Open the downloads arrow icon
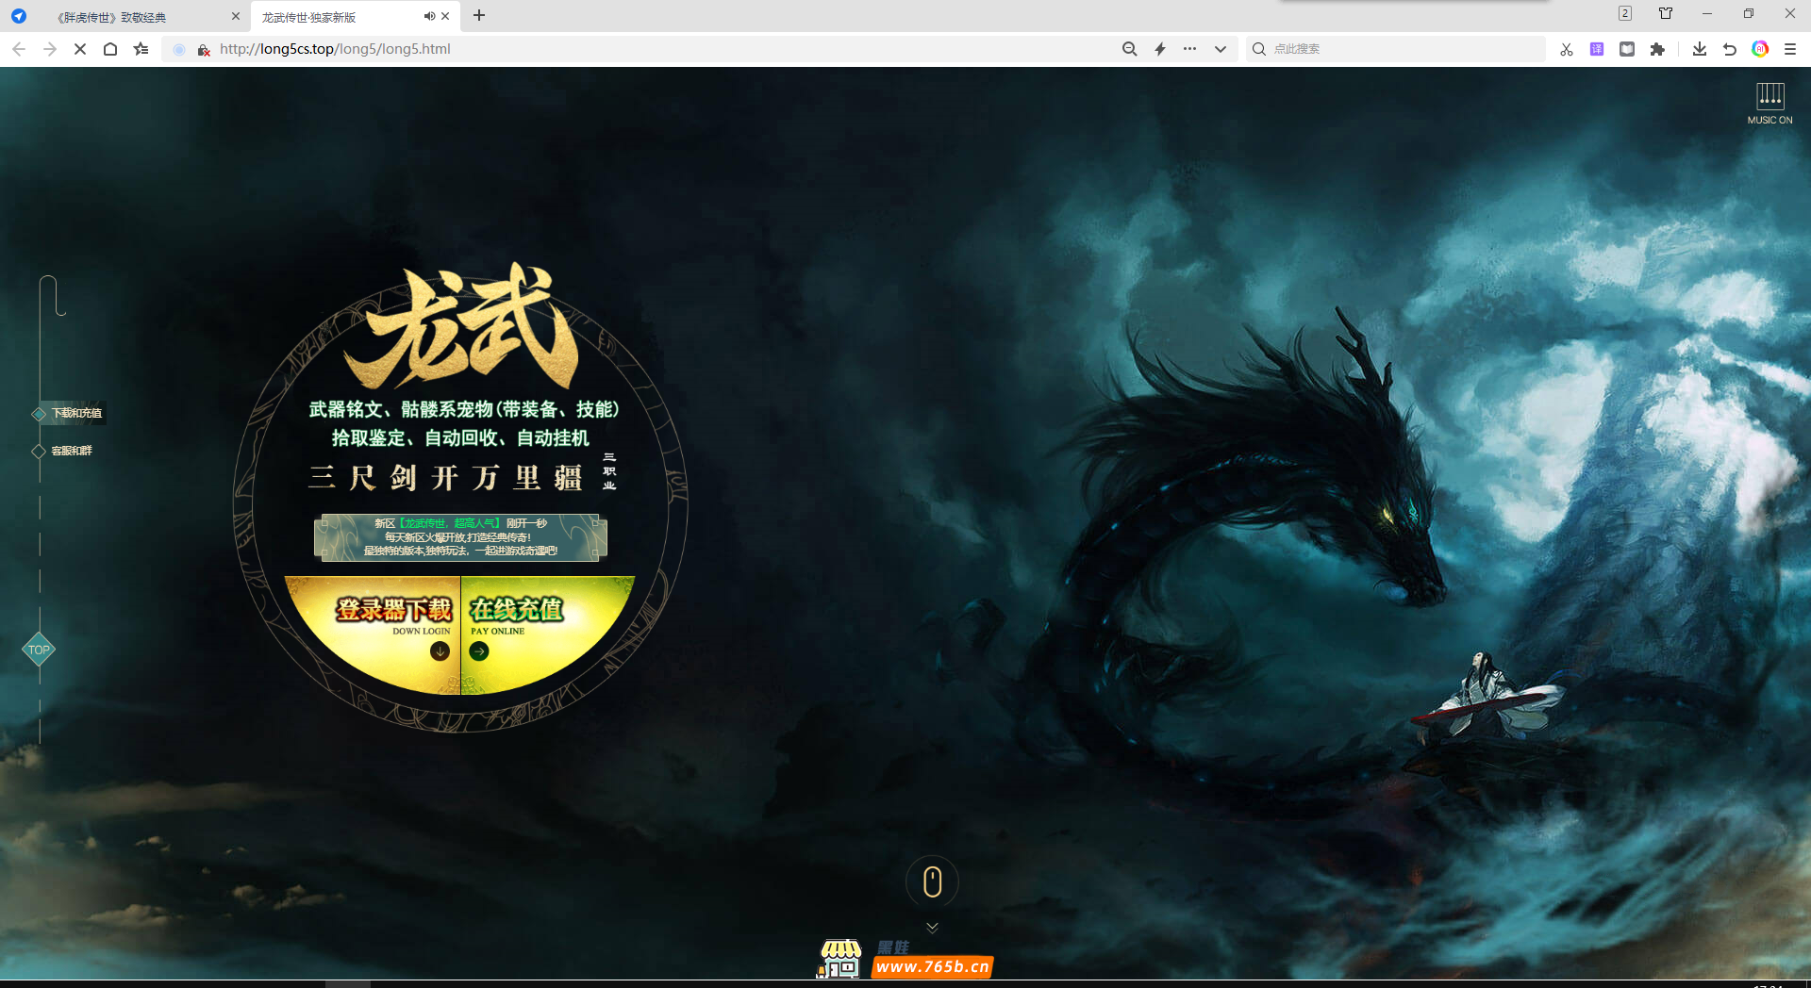This screenshot has height=988, width=1811. coord(1700,49)
